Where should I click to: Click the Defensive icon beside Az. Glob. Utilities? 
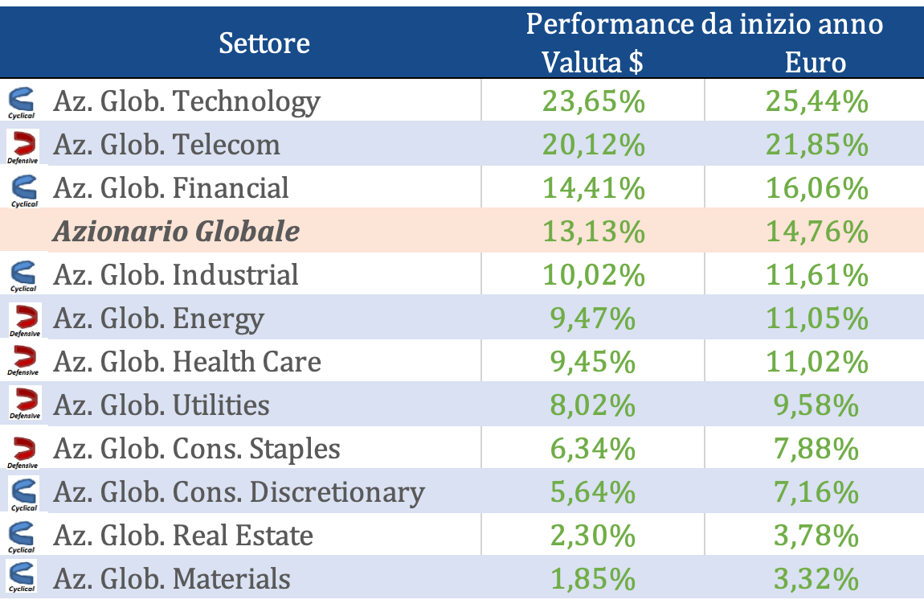pos(24,405)
